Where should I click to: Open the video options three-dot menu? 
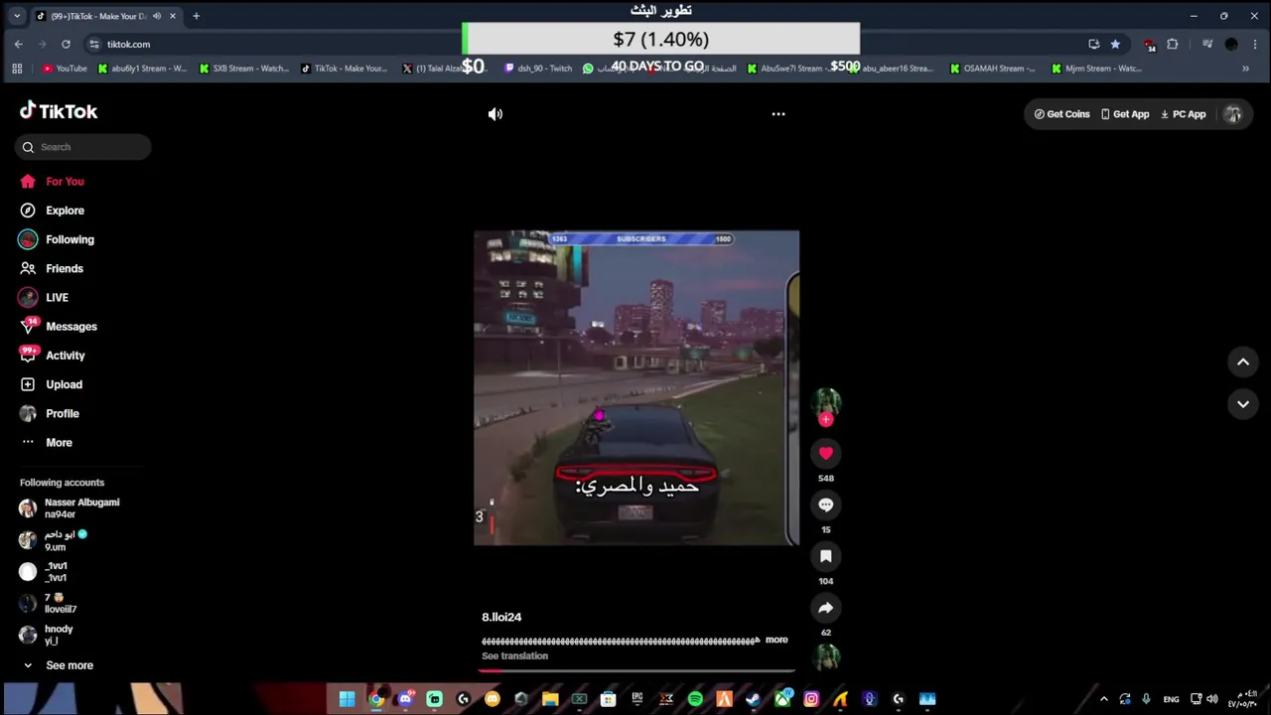click(778, 114)
